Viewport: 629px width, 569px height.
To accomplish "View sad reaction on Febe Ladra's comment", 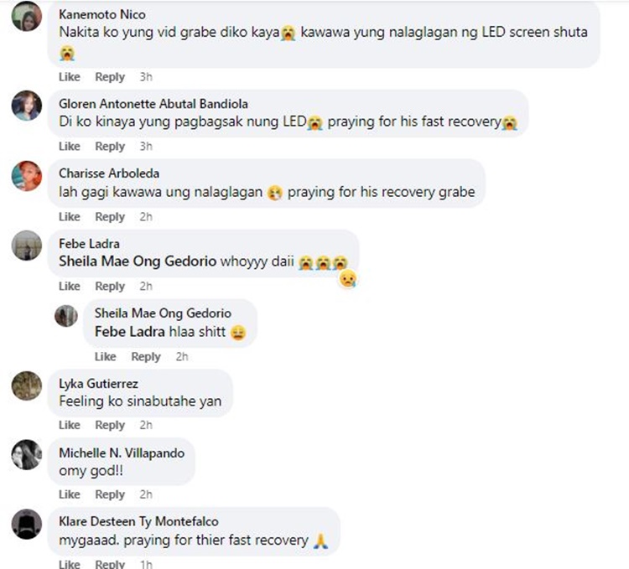I will click(347, 278).
